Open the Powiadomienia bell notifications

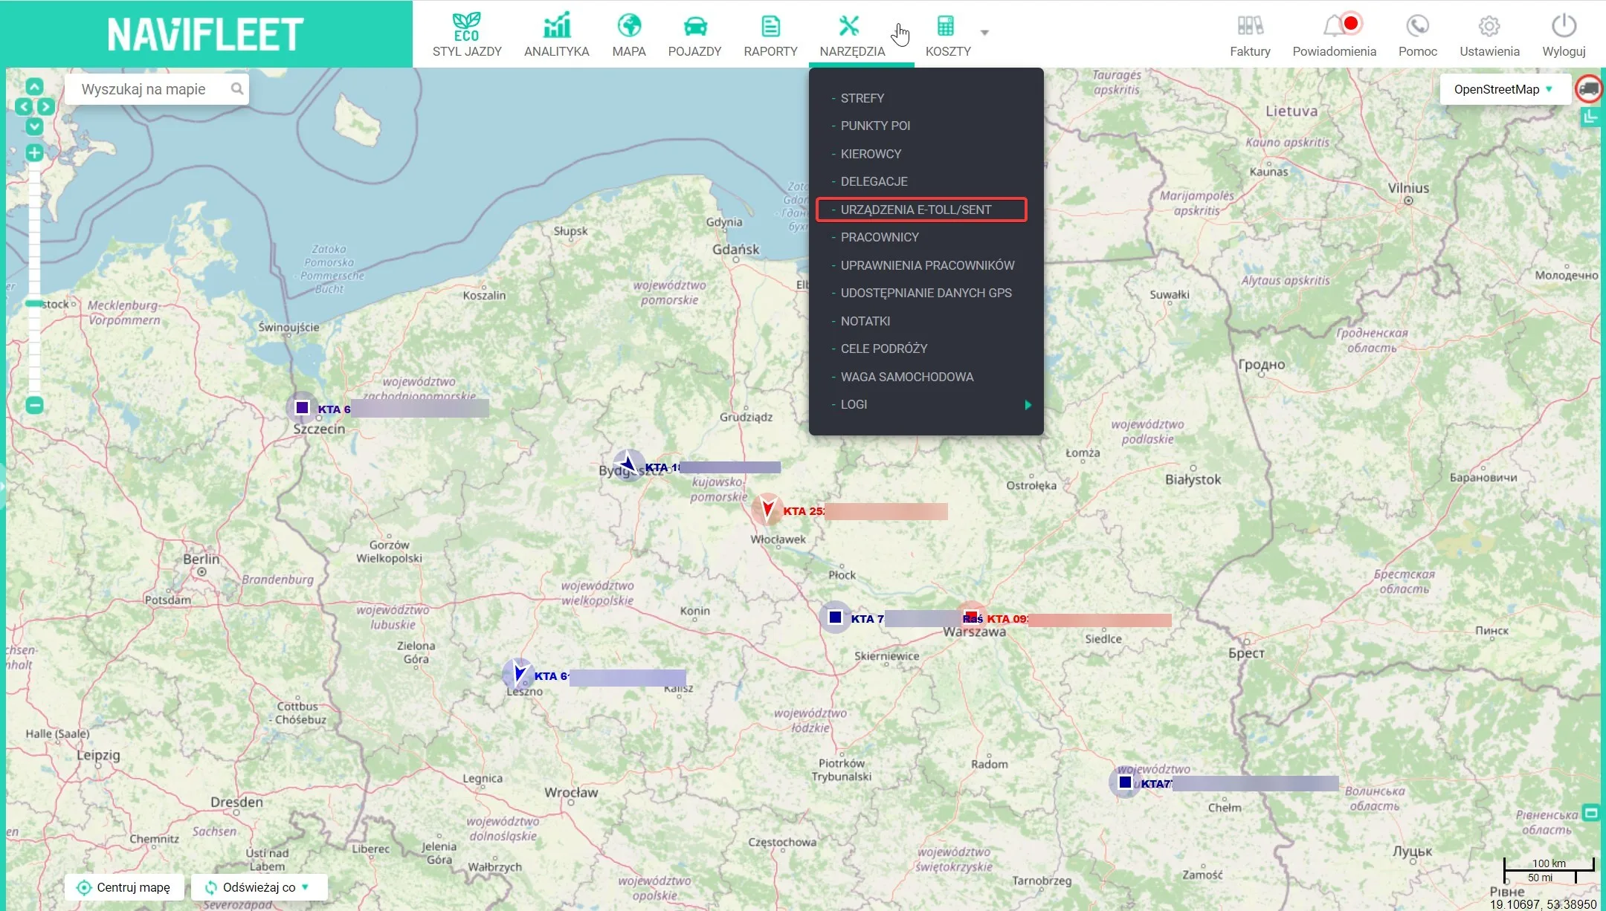(x=1335, y=35)
